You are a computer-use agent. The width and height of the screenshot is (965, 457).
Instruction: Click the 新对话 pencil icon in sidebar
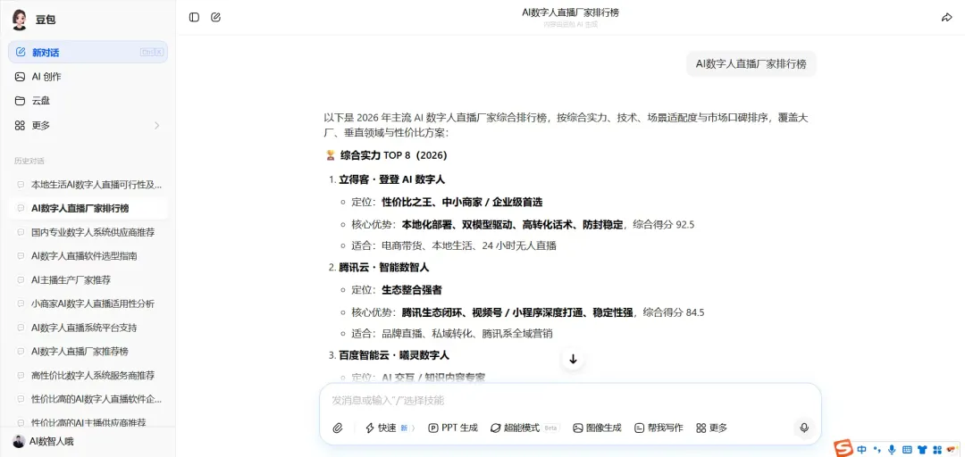pos(21,53)
